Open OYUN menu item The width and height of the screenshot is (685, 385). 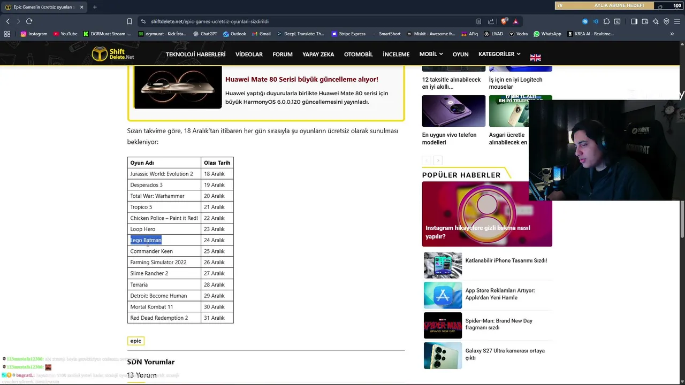pos(460,54)
